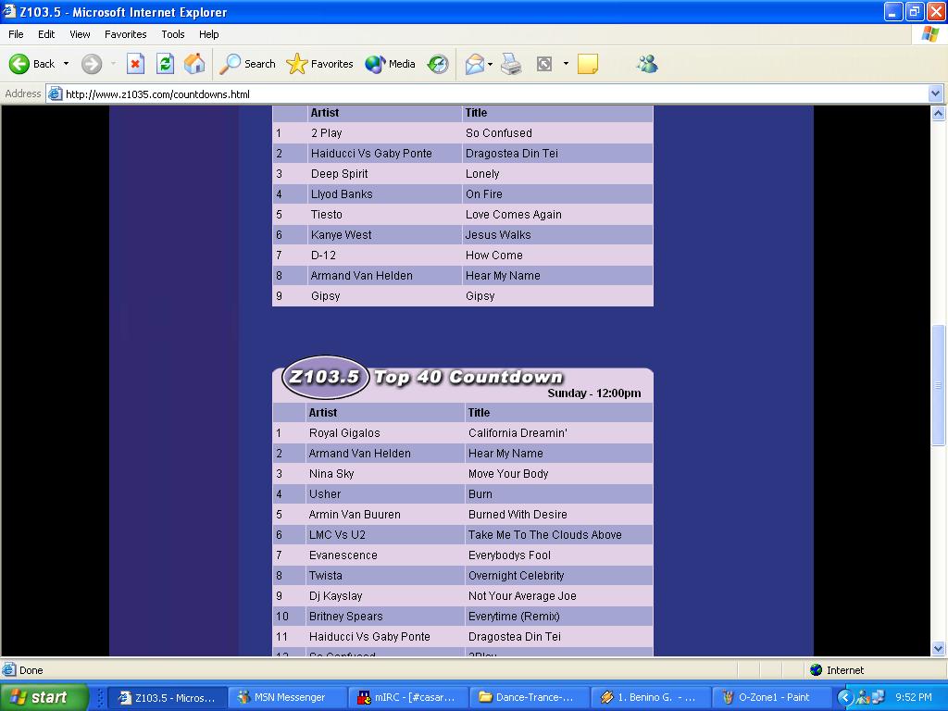Select the Z103.5 Internet Explorer taskbar button
Image resolution: width=948 pixels, height=711 pixels.
[168, 697]
